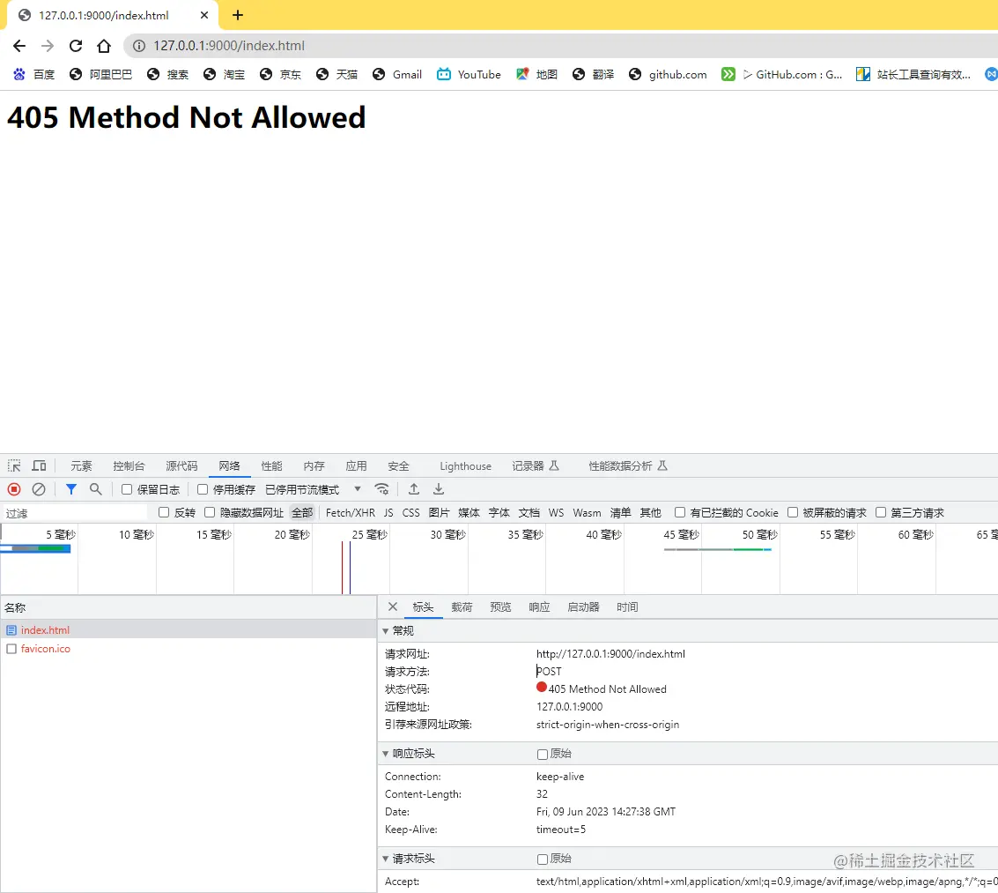Open the 淘宝 bookmark
998x893 pixels.
point(224,75)
